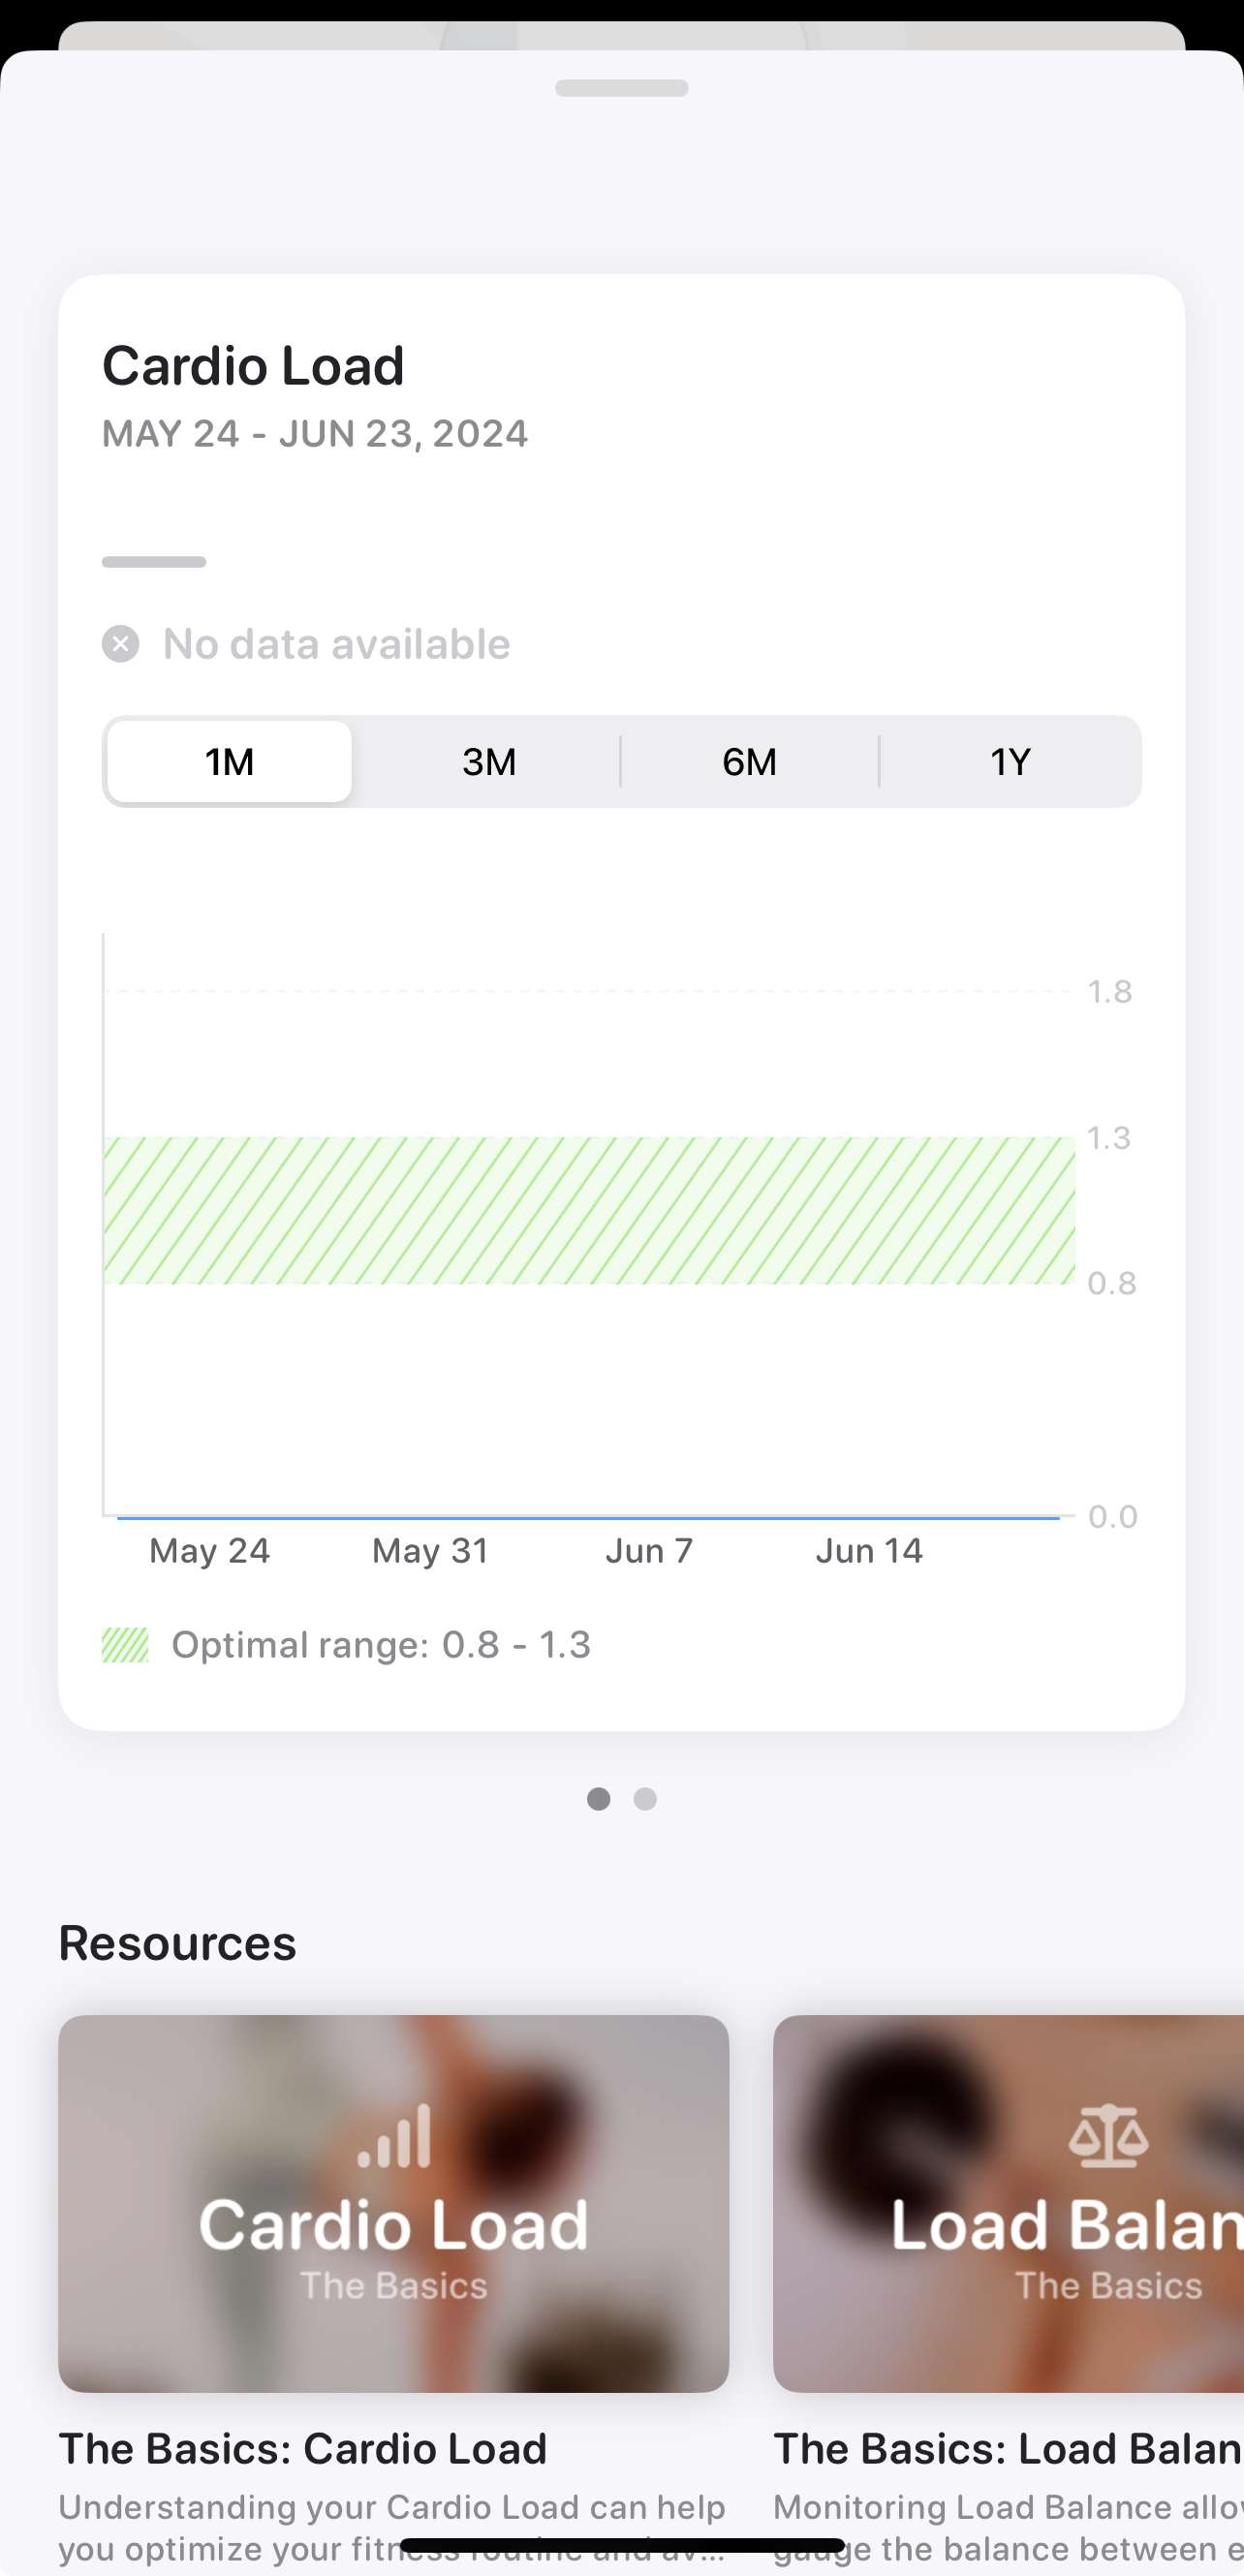Screen dimensions: 1244x2576
Task: Open The Basics: Load Balance article title
Action: (x=1008, y=2449)
